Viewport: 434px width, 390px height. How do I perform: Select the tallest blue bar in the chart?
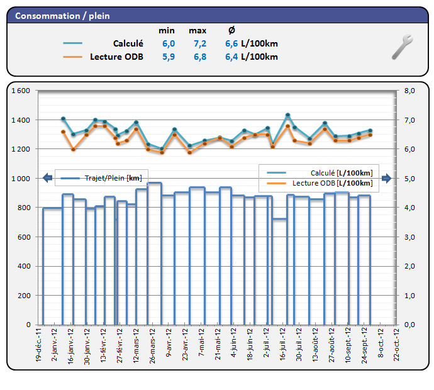click(155, 252)
